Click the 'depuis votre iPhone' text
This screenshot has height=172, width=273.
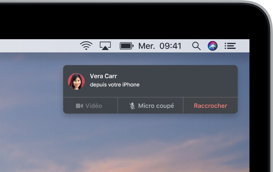pyautogui.click(x=115, y=85)
